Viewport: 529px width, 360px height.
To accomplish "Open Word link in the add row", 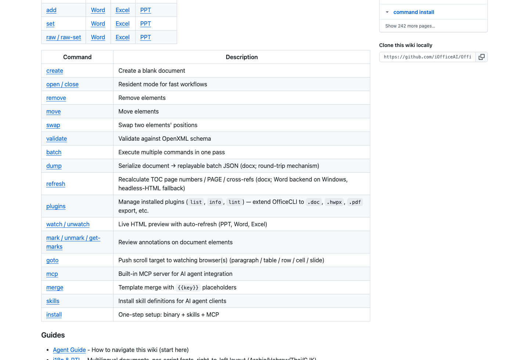I will pyautogui.click(x=98, y=10).
